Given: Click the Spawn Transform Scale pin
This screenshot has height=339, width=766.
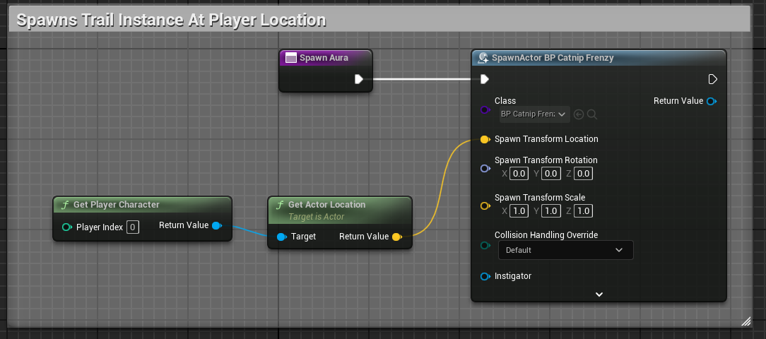Looking at the screenshot, I should (x=485, y=206).
